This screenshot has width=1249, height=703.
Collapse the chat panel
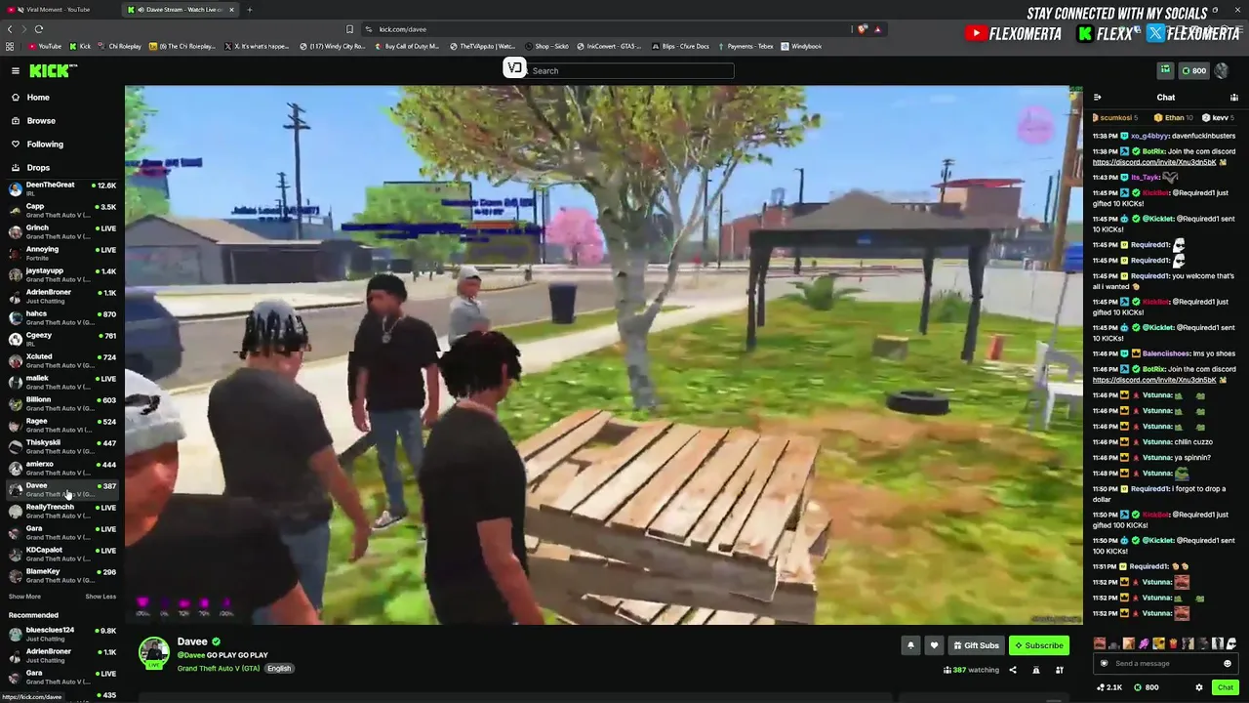[x=1098, y=98]
